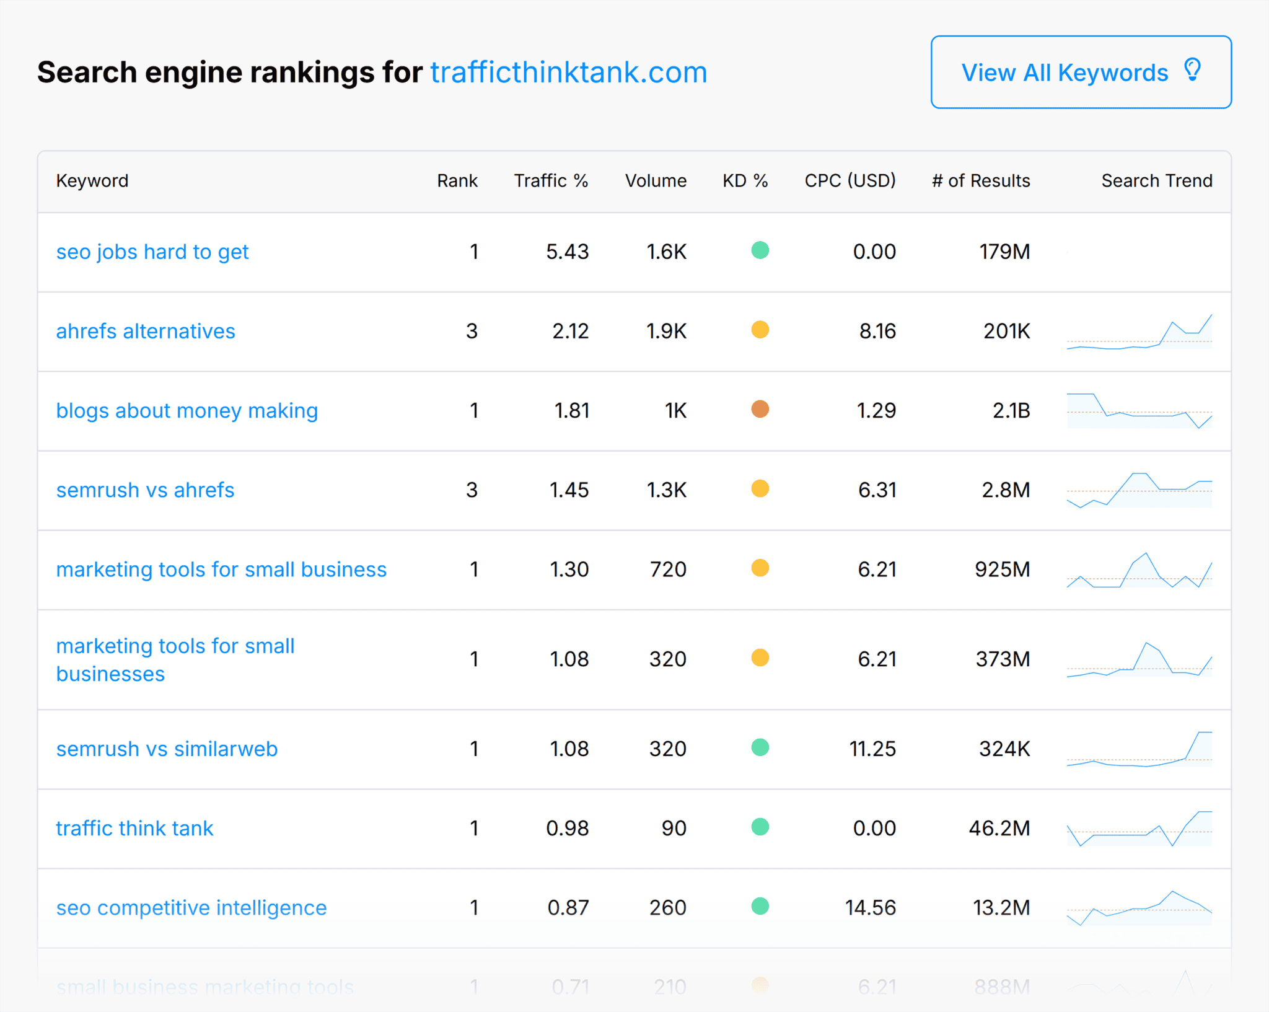Click the yellow KD dot for marketing tools for small business
1269x1012 pixels.
pyautogui.click(x=760, y=568)
